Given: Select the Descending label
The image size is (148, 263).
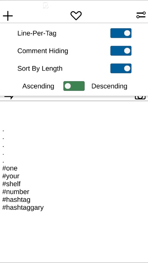Looking at the screenshot, I should (109, 86).
